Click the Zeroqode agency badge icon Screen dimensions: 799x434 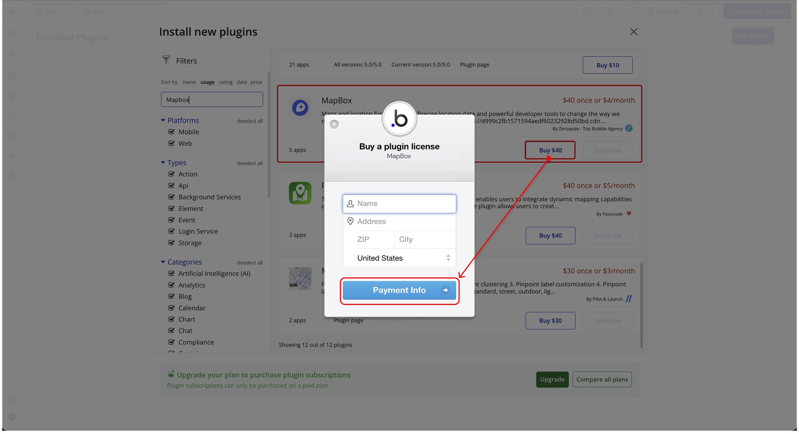pyautogui.click(x=629, y=128)
